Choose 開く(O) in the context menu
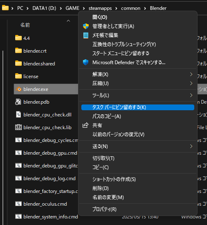The height and width of the screenshot is (225, 207). [x=138, y=17]
